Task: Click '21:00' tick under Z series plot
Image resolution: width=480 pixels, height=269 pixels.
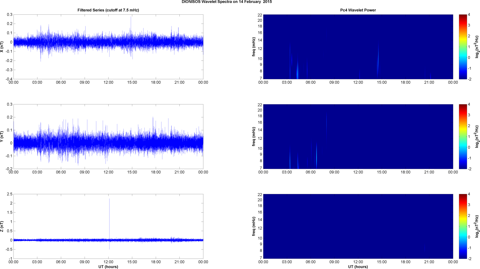Action: (x=179, y=262)
